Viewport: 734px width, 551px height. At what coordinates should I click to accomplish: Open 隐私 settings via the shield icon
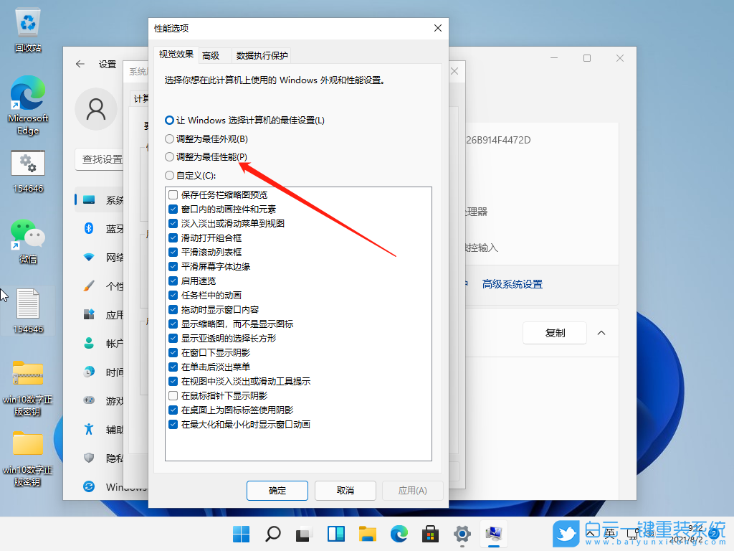[x=88, y=458]
